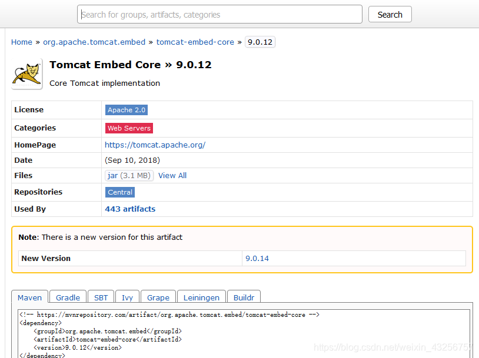Click View All files link

click(x=172, y=176)
